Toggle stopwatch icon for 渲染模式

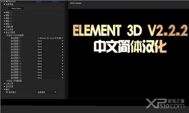pyautogui.click(x=7, y=92)
